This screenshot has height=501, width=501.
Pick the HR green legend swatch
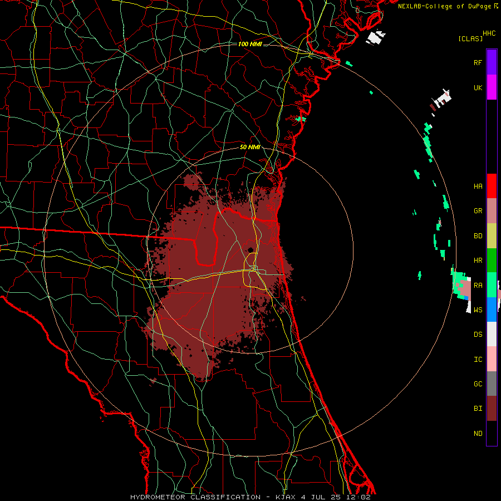tap(492, 261)
